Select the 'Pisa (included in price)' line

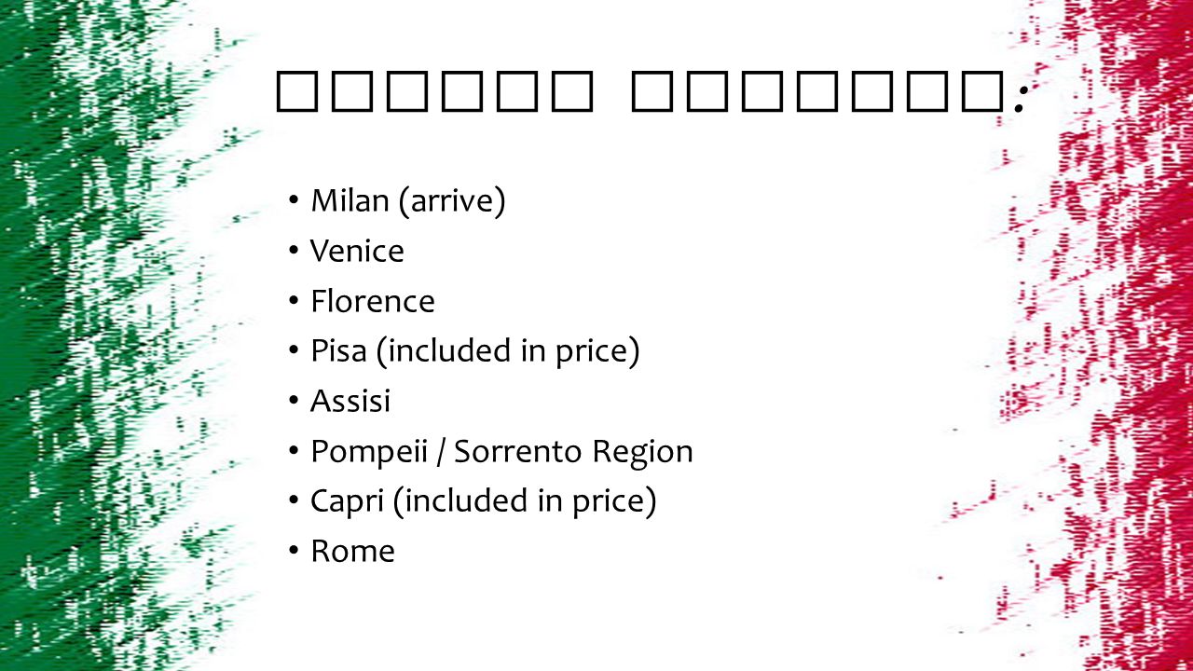click(x=475, y=351)
